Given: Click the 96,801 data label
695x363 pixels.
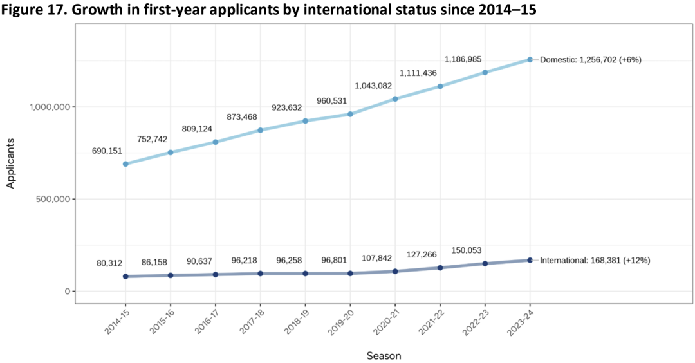Looking at the screenshot, I should [334, 261].
